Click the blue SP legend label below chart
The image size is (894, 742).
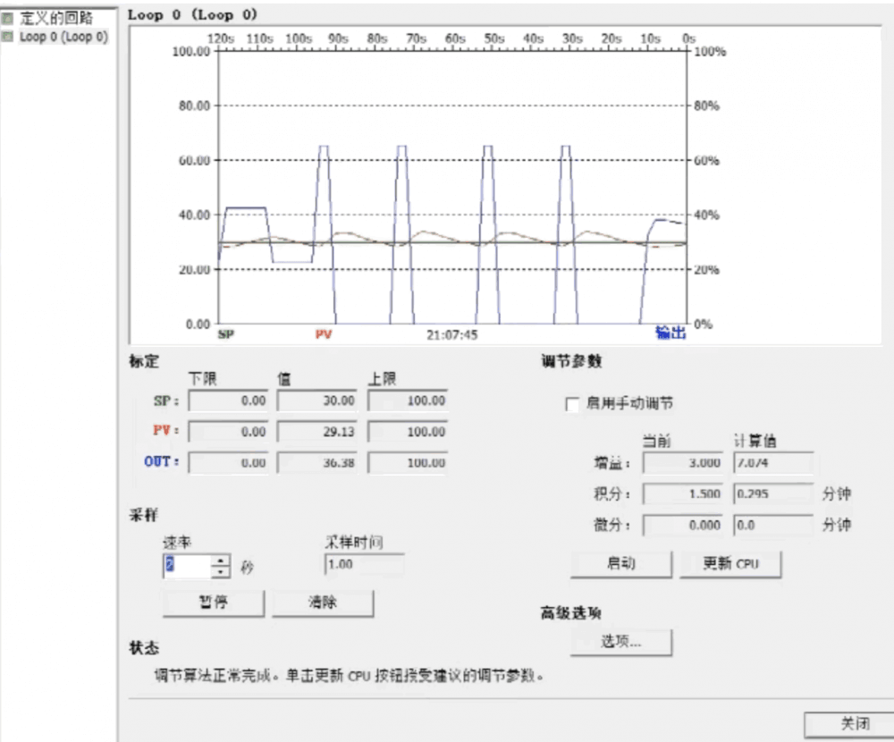(x=226, y=335)
